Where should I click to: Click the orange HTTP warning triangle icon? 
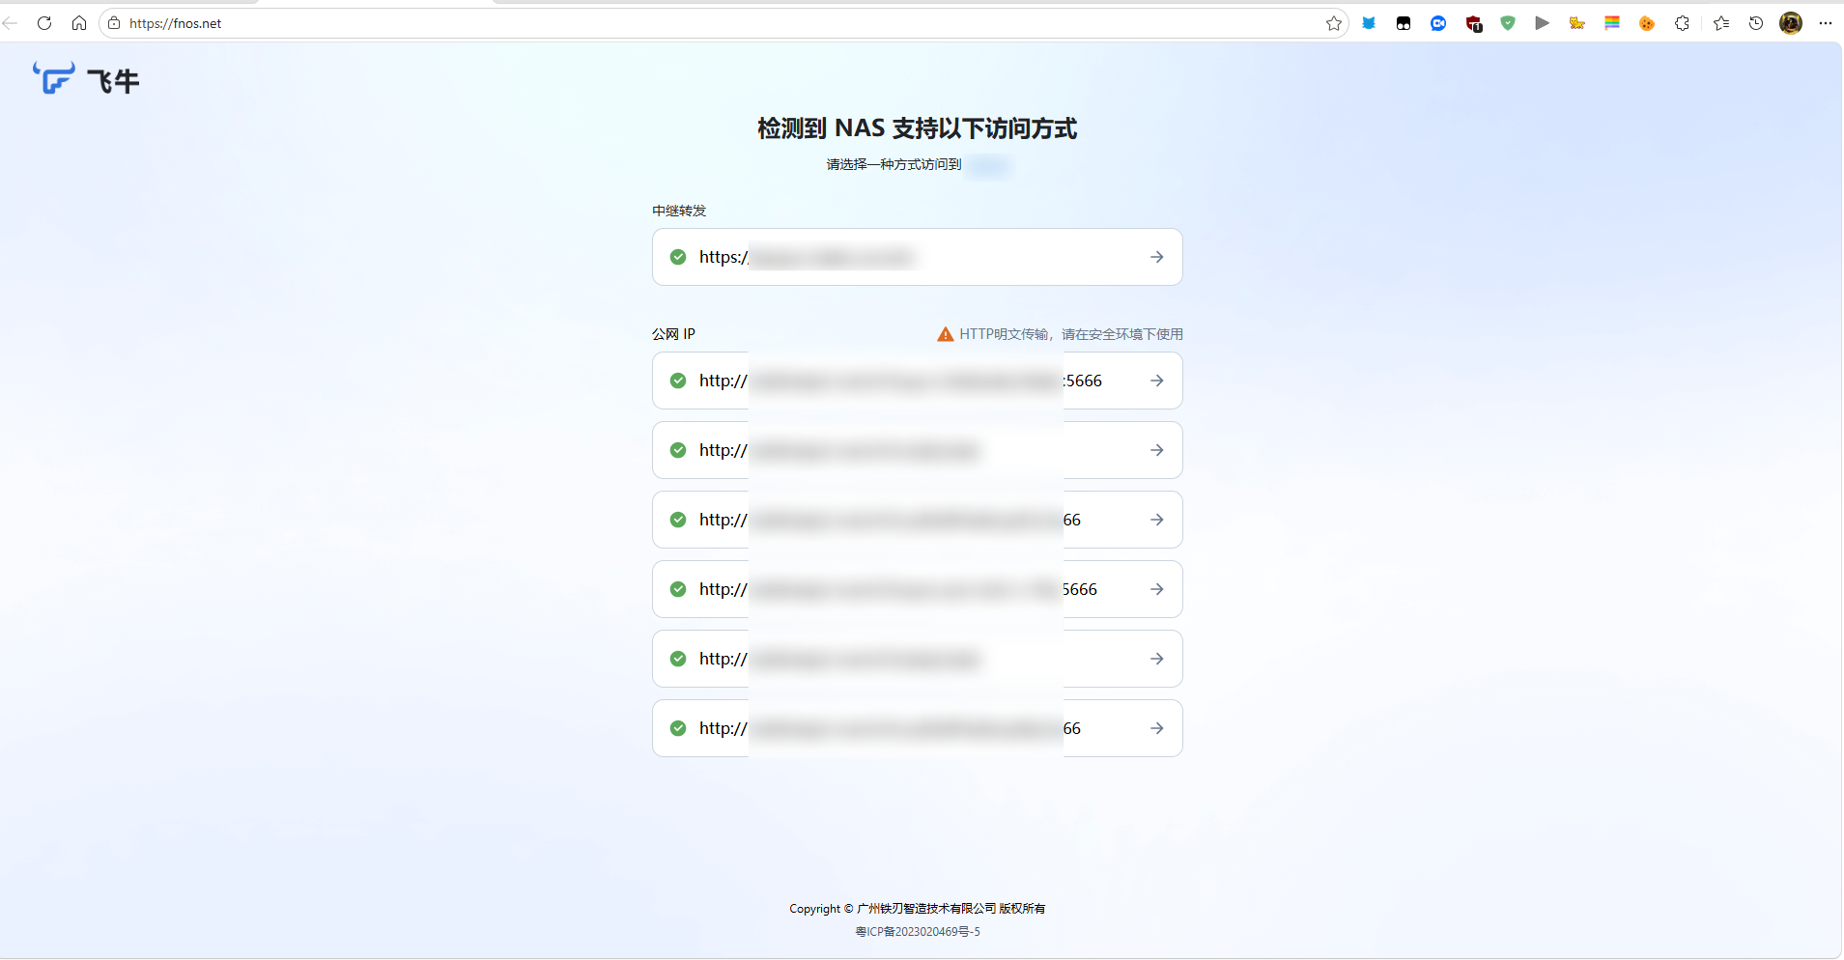click(946, 334)
